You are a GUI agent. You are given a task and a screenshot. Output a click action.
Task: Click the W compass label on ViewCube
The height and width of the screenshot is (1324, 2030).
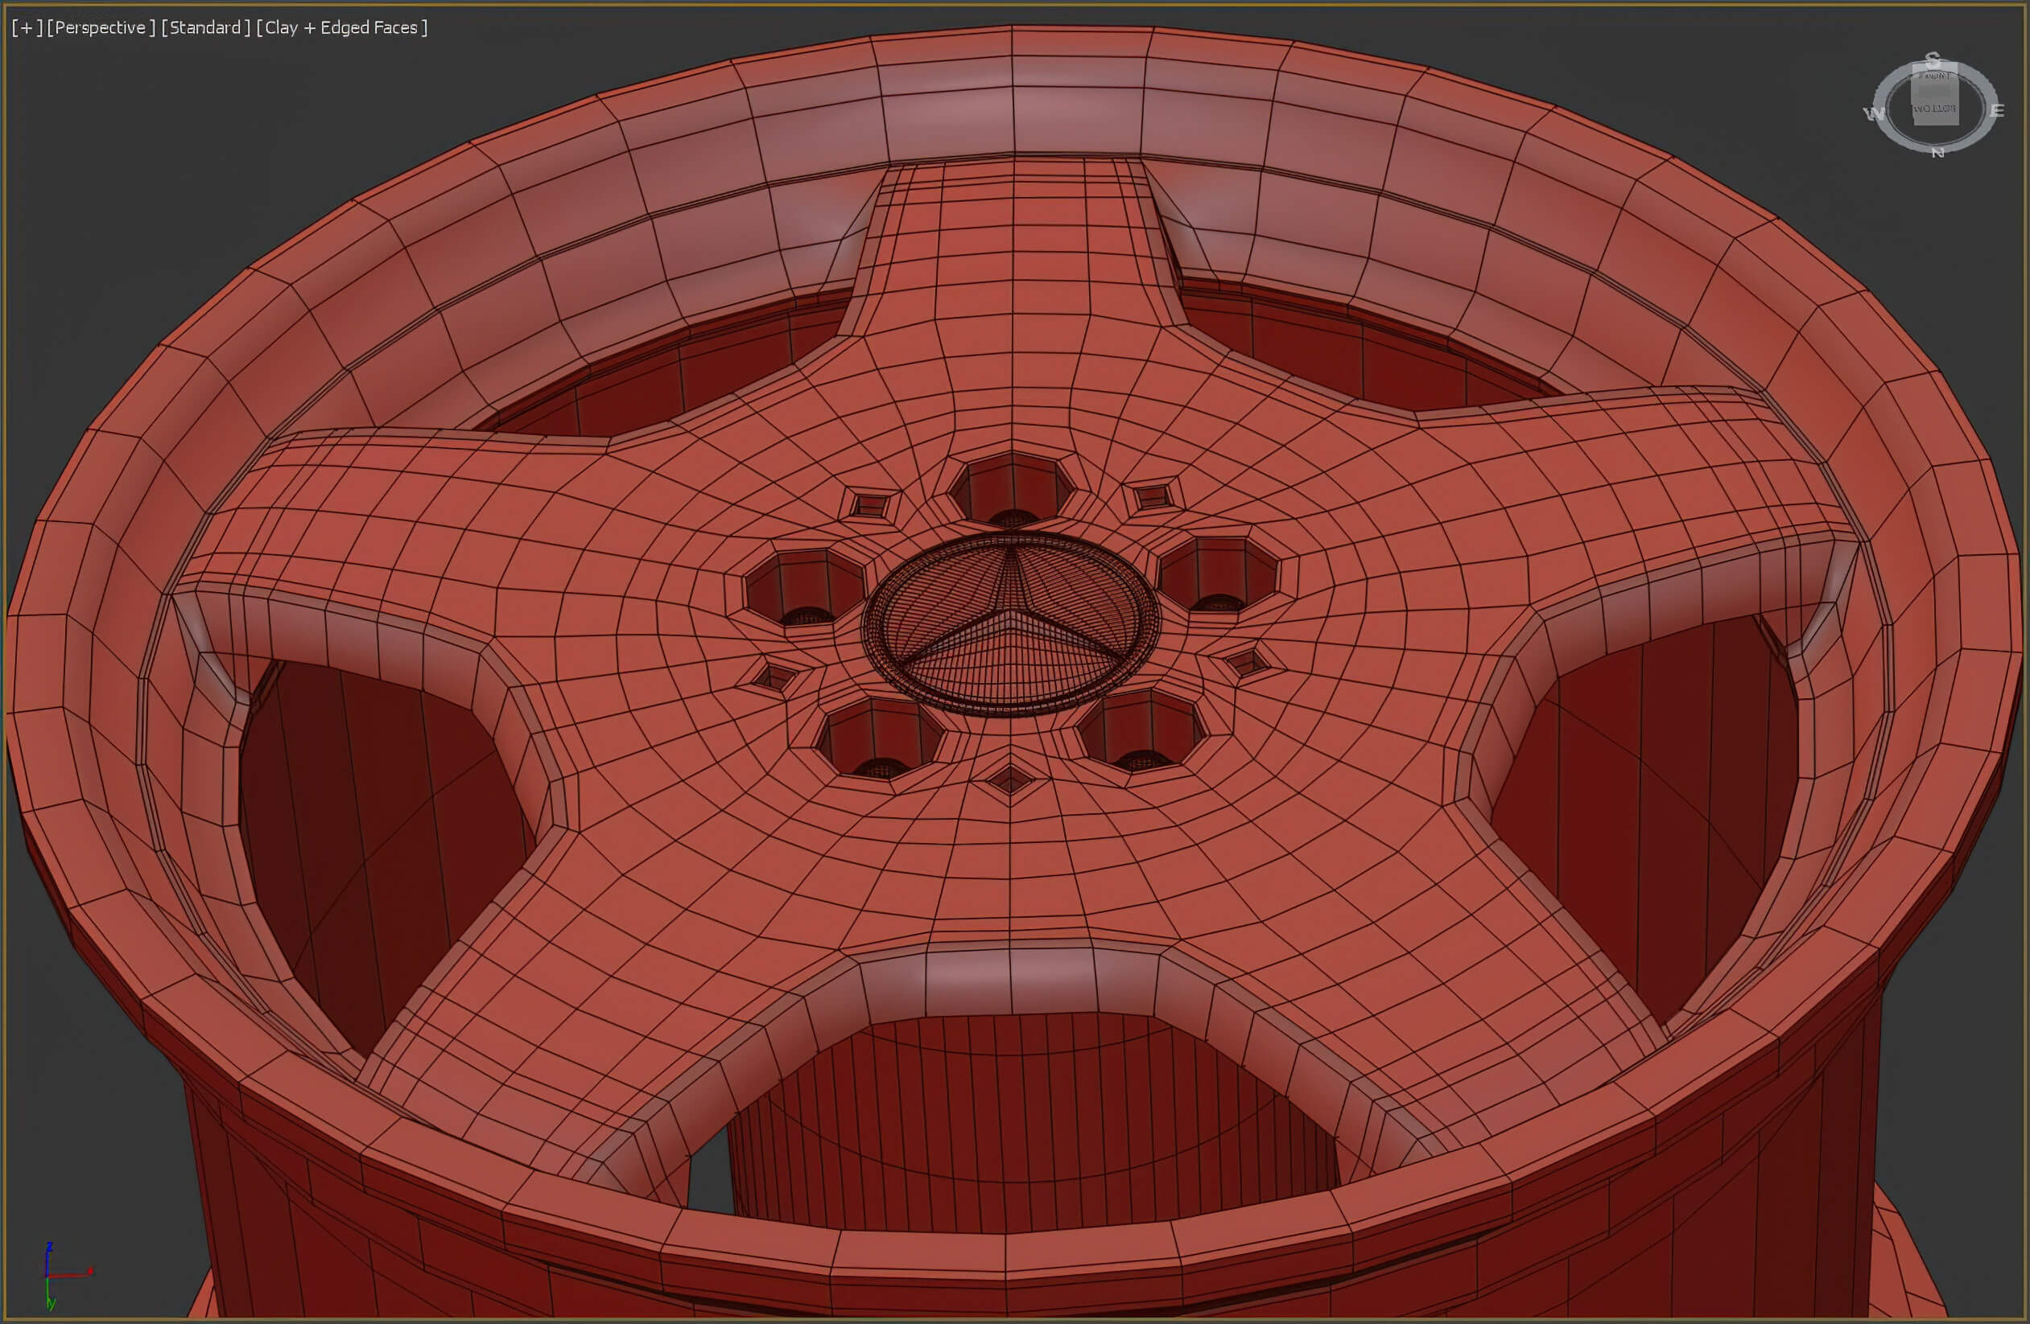pos(1873,113)
